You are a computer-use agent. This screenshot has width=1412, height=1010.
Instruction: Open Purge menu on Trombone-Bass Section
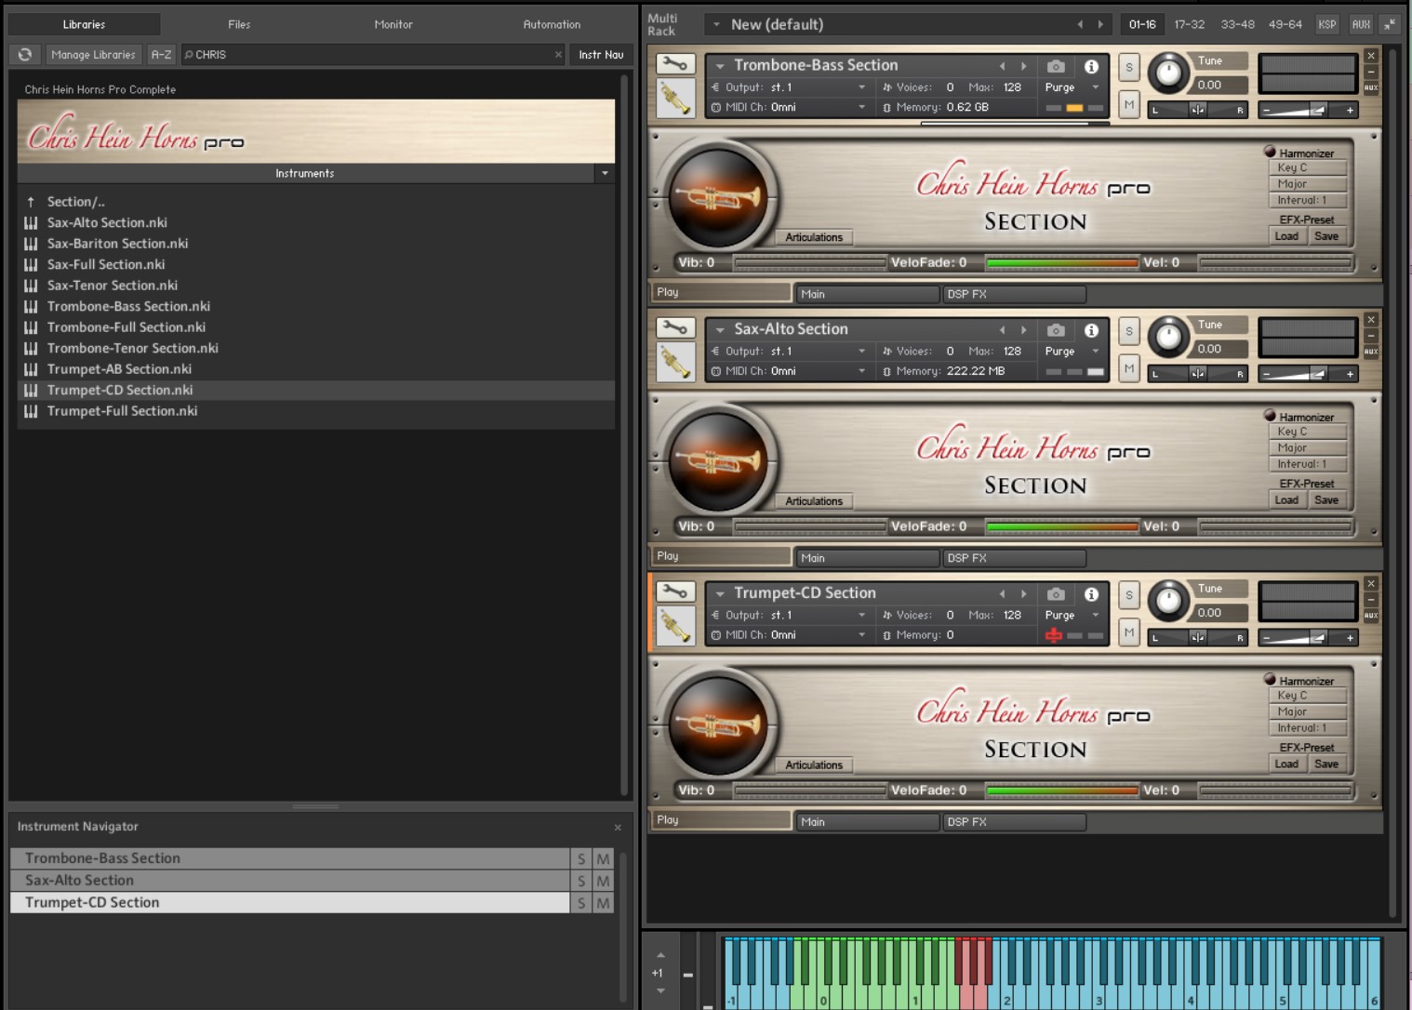[x=1072, y=86]
